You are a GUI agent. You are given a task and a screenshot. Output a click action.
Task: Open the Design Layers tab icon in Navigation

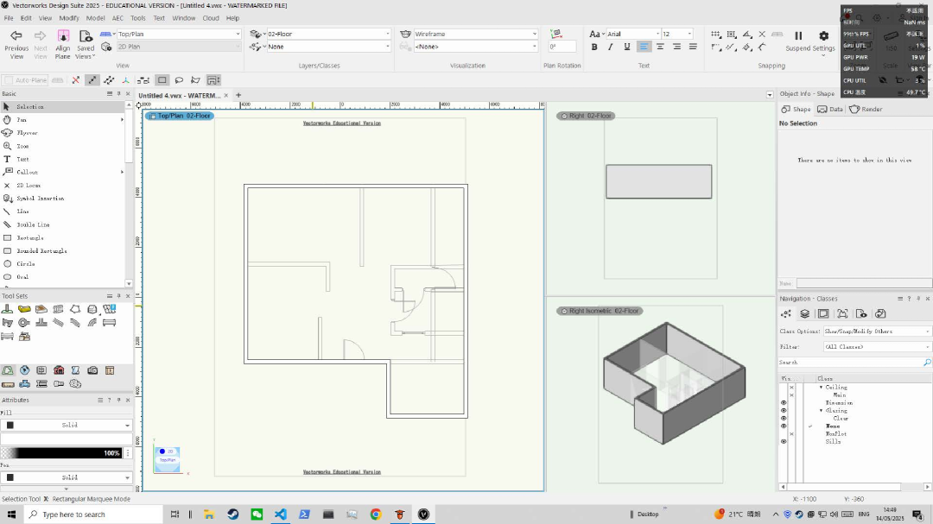tap(804, 313)
